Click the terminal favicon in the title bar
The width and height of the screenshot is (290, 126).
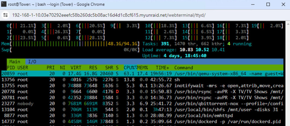point(4,4)
